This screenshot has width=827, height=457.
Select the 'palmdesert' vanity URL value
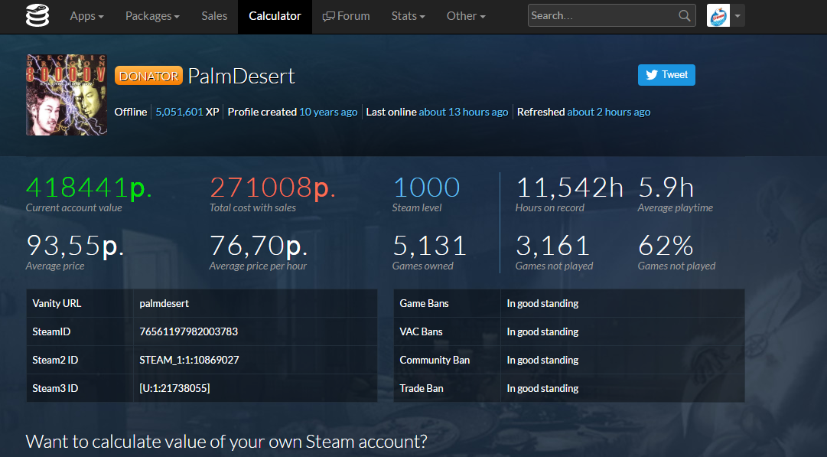click(x=164, y=303)
